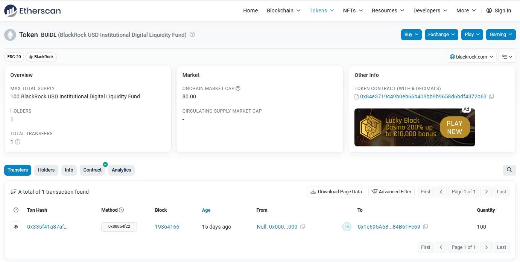Expand the Gaming dropdown
Image resolution: width=520 pixels, height=262 pixels.
coord(501,35)
